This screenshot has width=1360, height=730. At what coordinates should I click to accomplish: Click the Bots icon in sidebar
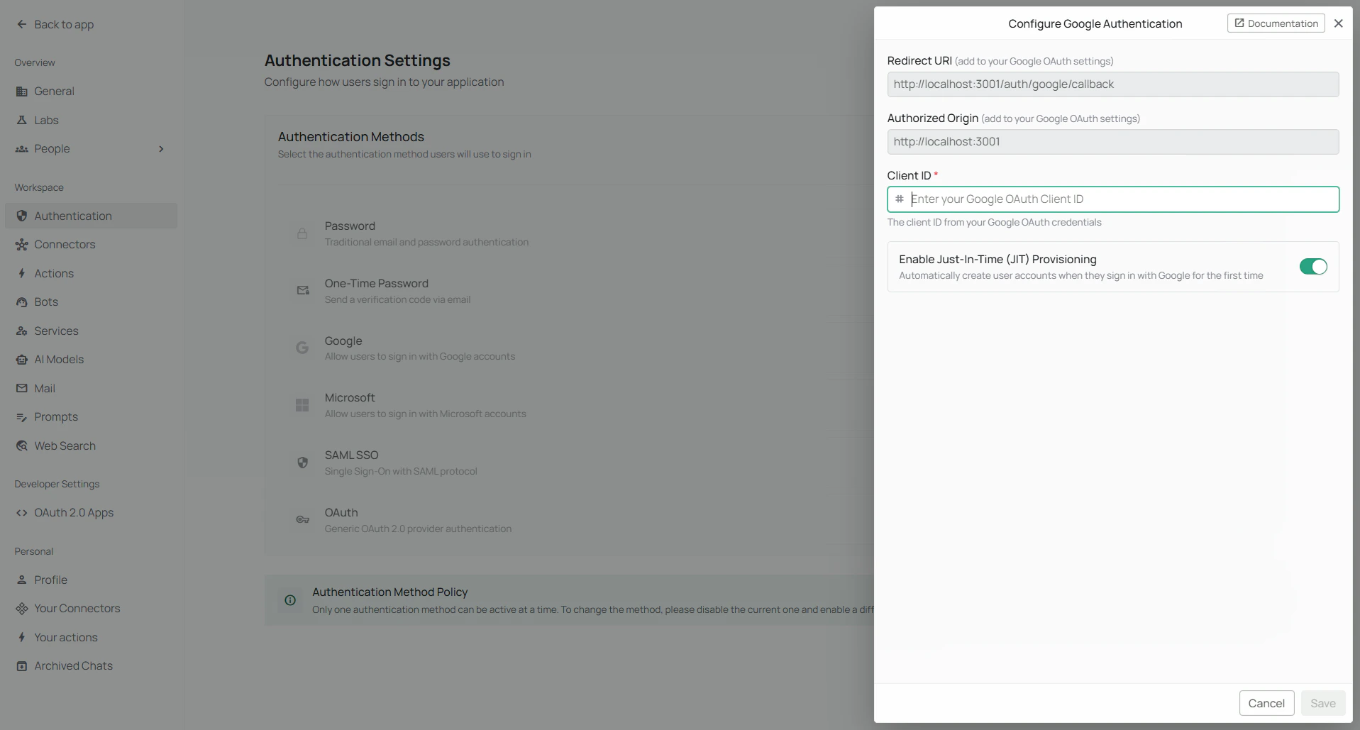22,302
